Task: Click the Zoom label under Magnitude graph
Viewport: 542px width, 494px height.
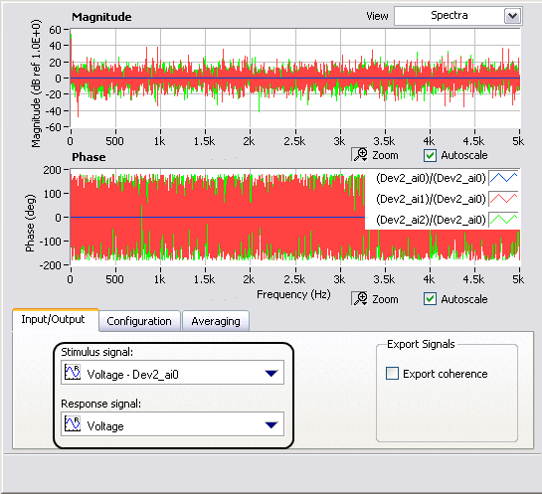Action: click(385, 155)
